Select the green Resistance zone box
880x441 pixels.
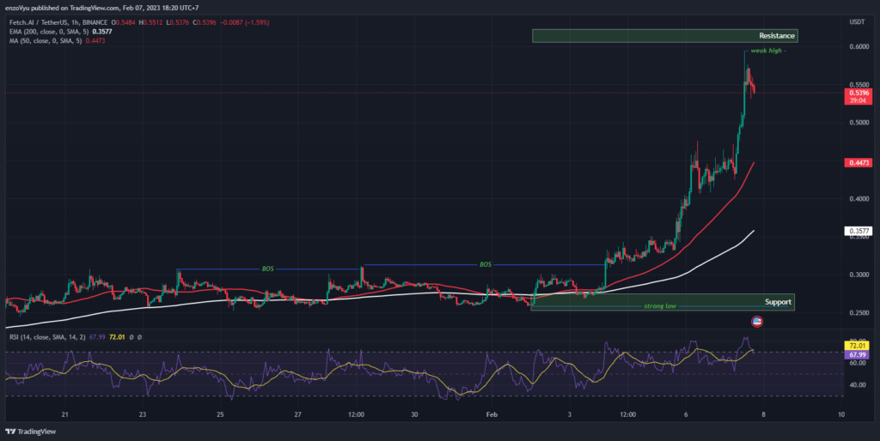665,36
